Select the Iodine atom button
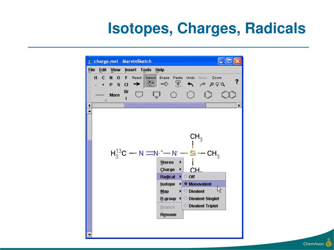This screenshot has height=250, width=334. 126,98
